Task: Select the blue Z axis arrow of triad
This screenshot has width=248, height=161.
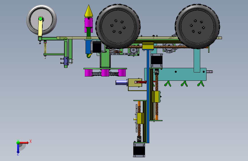Action: click(x=18, y=149)
